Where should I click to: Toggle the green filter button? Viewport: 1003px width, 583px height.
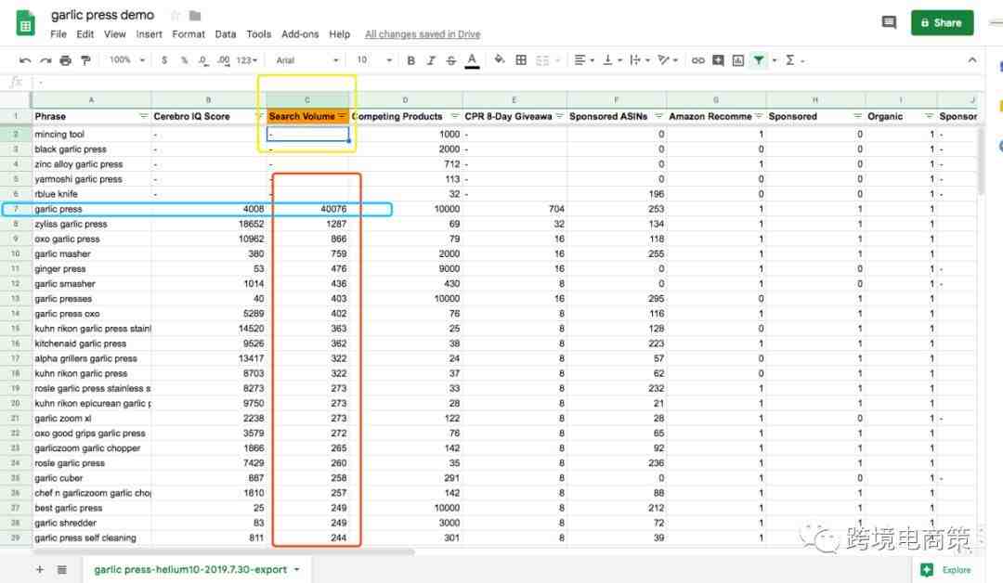[759, 60]
